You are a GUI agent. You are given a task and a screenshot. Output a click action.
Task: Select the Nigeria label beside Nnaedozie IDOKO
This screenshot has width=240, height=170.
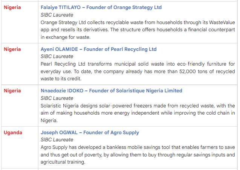(x=12, y=90)
